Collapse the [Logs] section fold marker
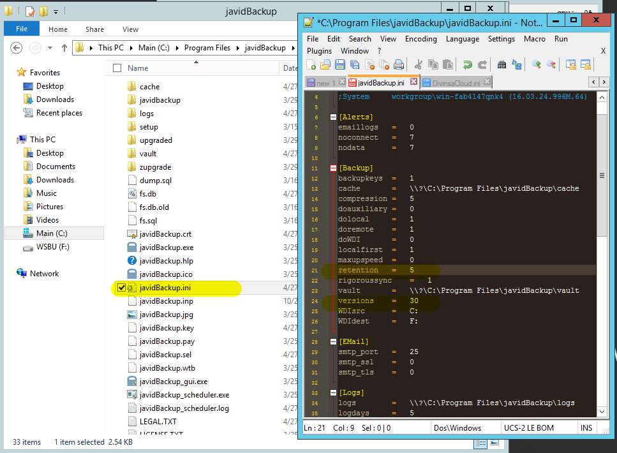 (x=333, y=392)
